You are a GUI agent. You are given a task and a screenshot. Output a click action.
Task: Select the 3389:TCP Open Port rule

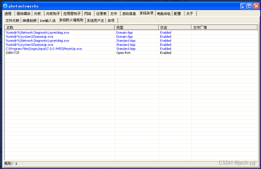(x=12, y=53)
